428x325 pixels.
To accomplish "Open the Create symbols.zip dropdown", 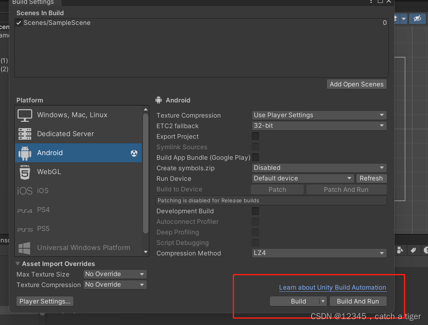I will click(x=319, y=168).
